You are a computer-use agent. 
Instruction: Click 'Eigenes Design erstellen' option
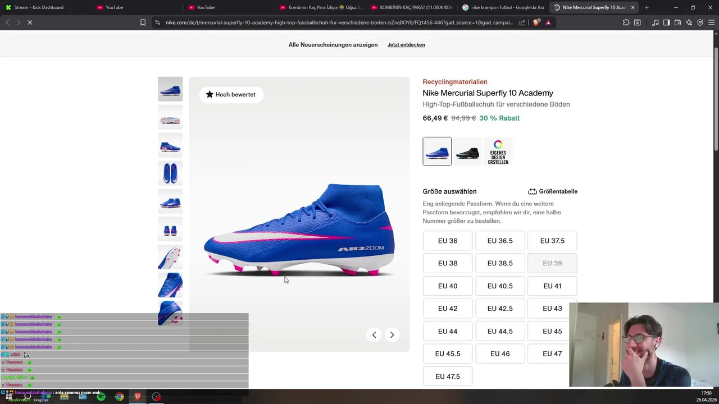click(x=498, y=151)
